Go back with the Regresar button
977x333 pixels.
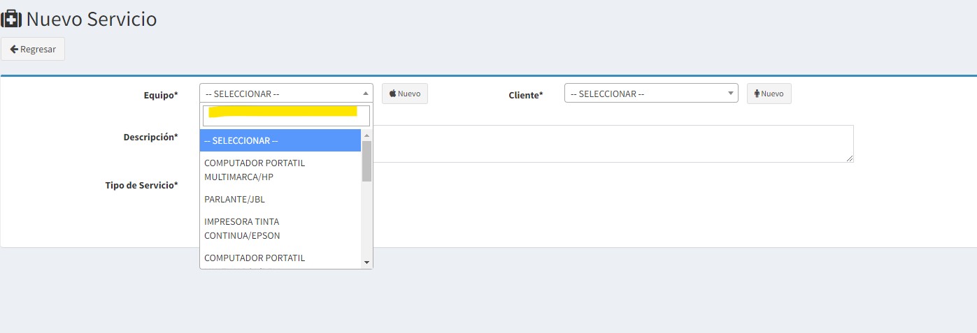33,49
